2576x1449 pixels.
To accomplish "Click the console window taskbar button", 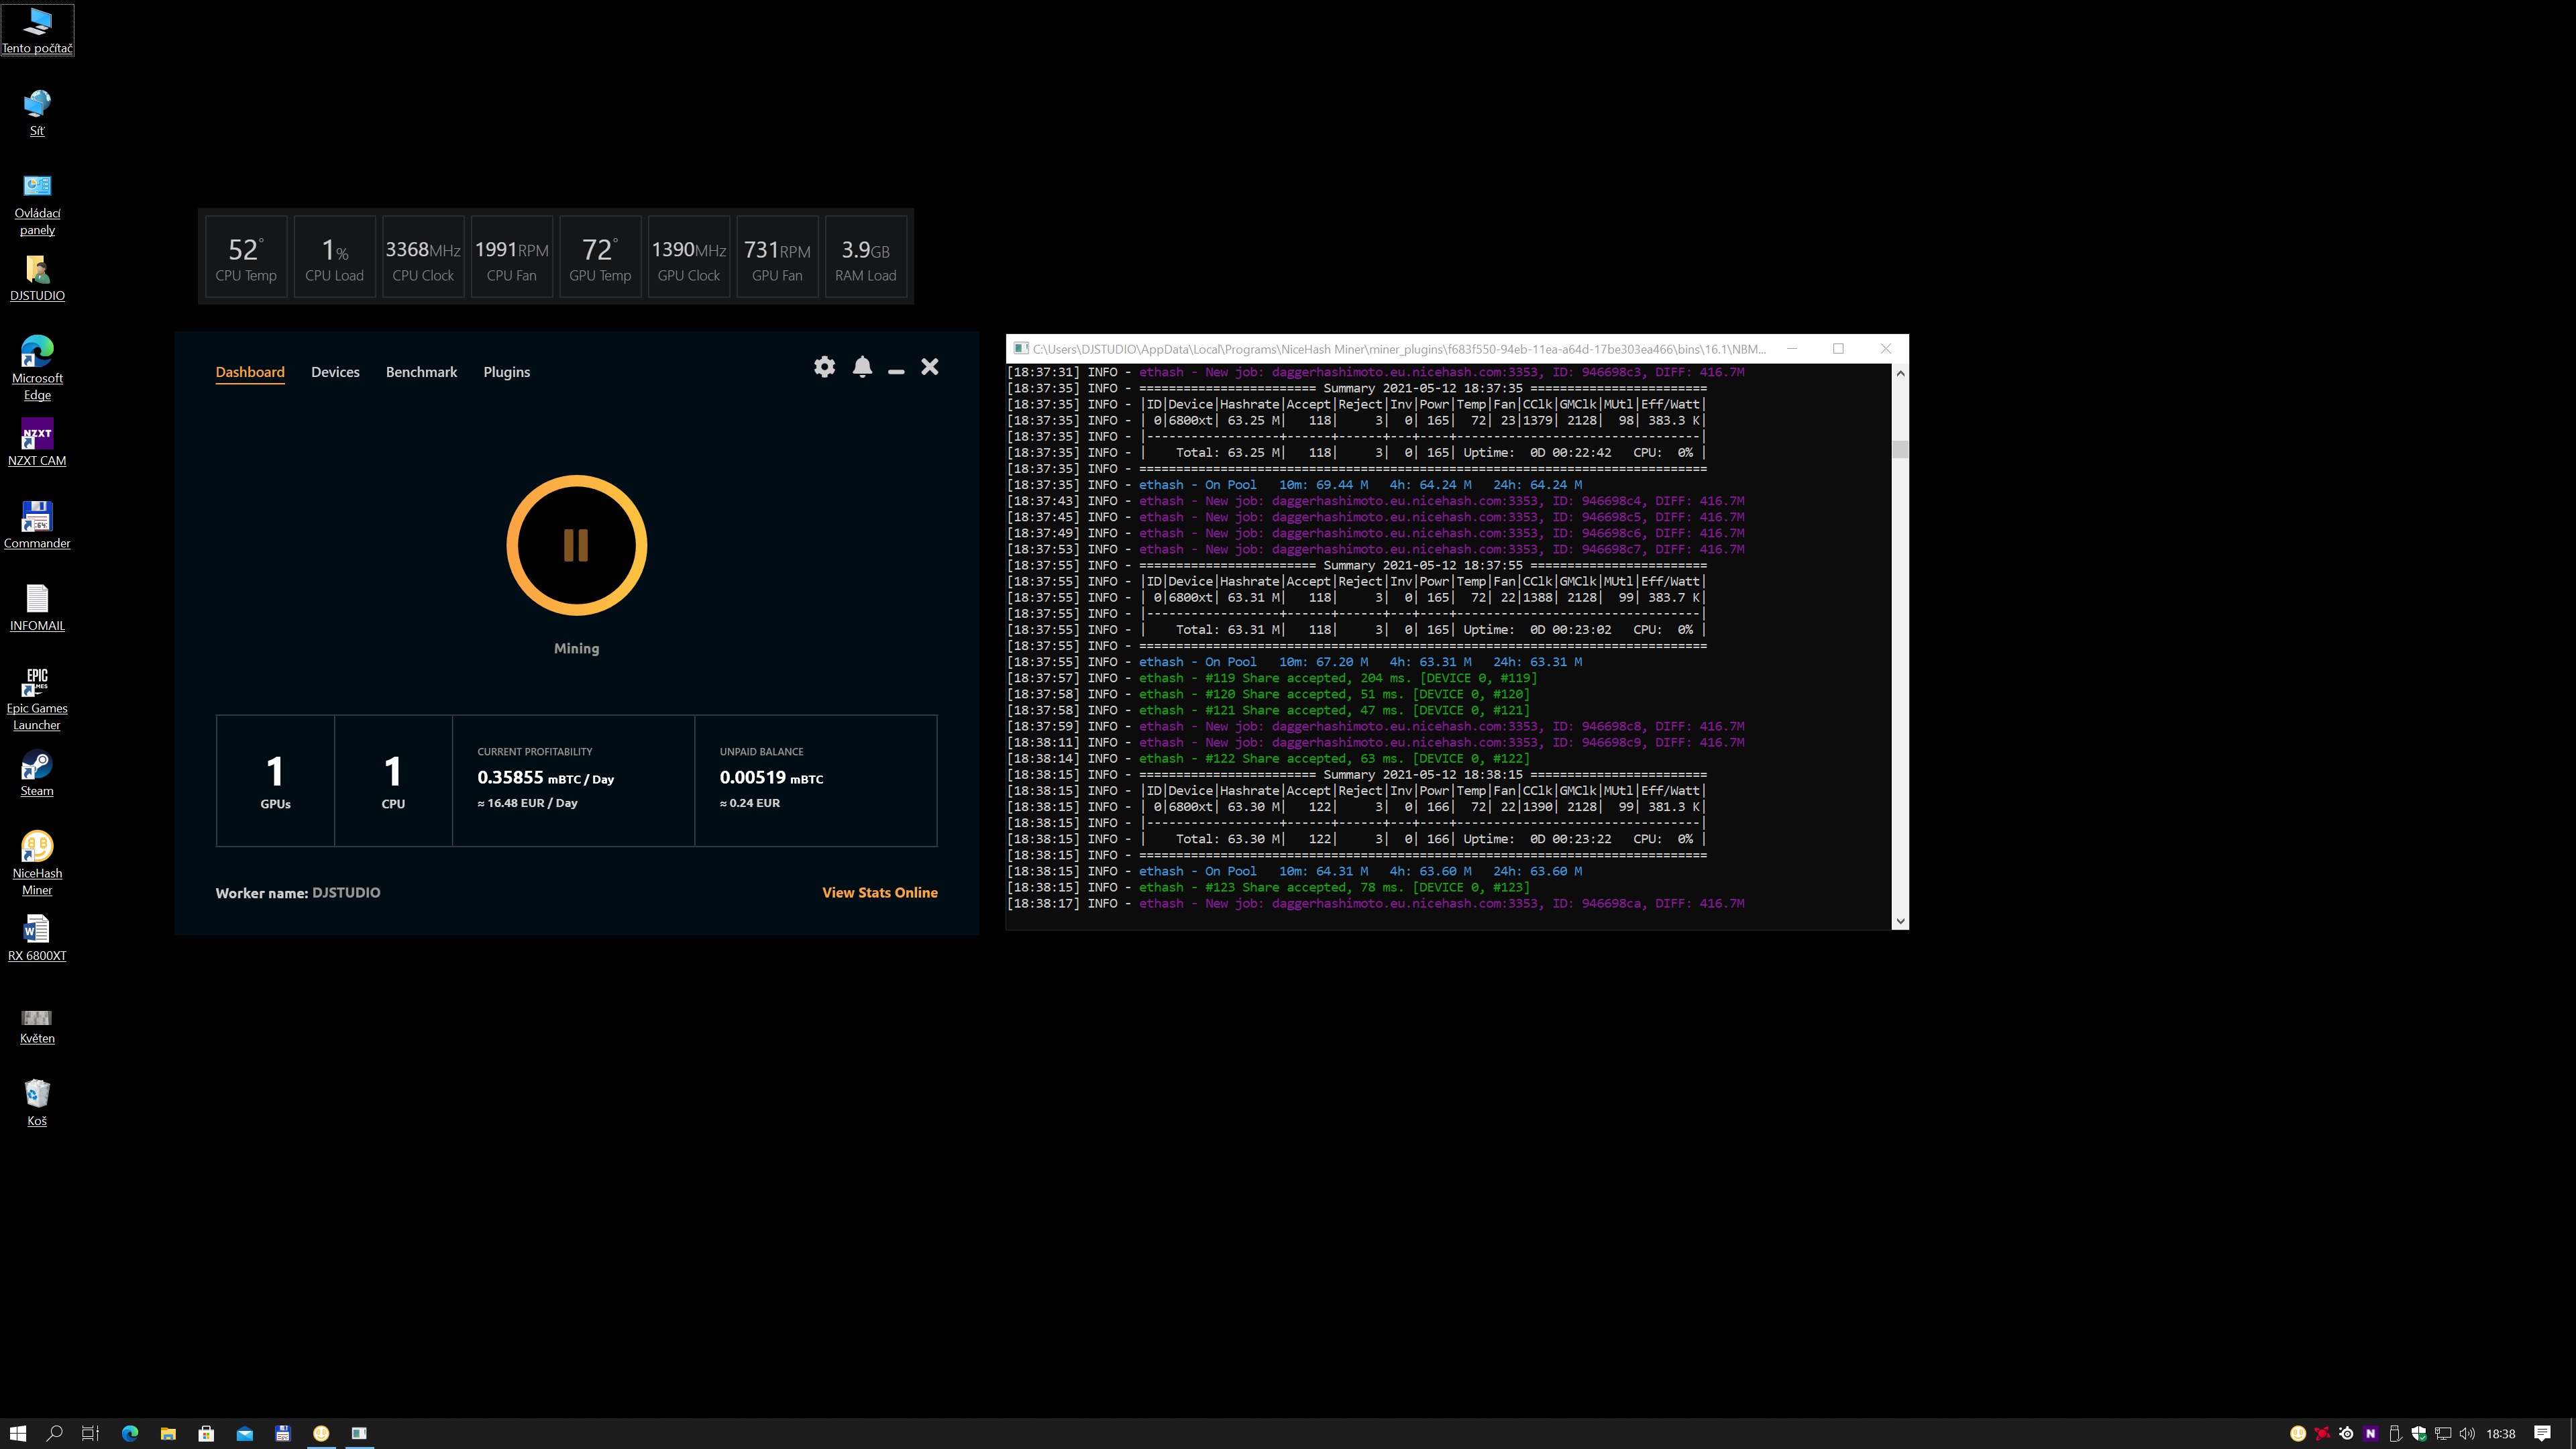I will (359, 1433).
